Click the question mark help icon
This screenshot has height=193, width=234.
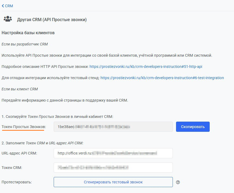pyautogui.click(x=178, y=182)
